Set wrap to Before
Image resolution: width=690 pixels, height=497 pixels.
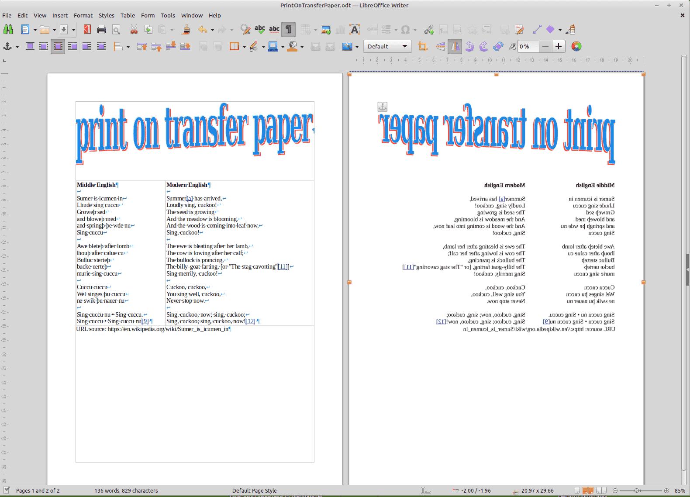click(x=72, y=46)
